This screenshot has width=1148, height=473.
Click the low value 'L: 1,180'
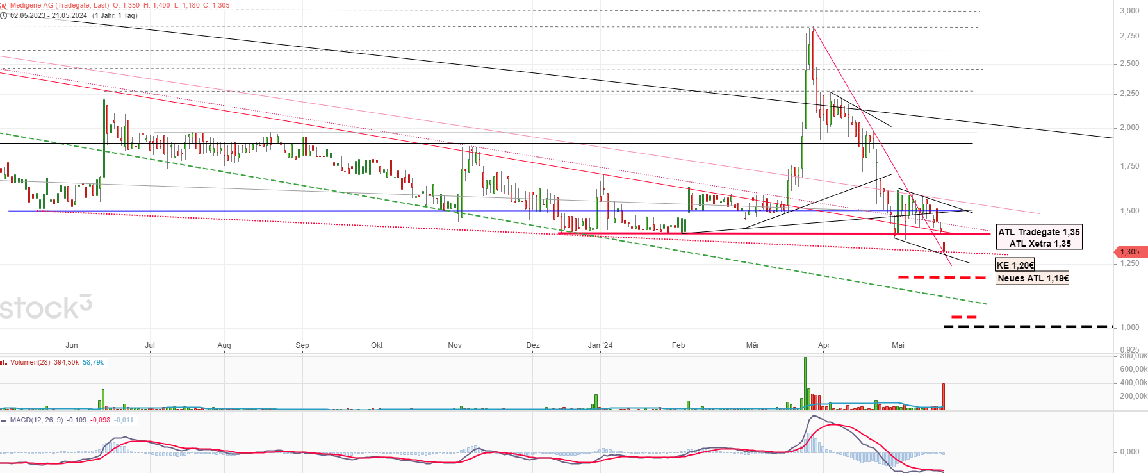[187, 5]
